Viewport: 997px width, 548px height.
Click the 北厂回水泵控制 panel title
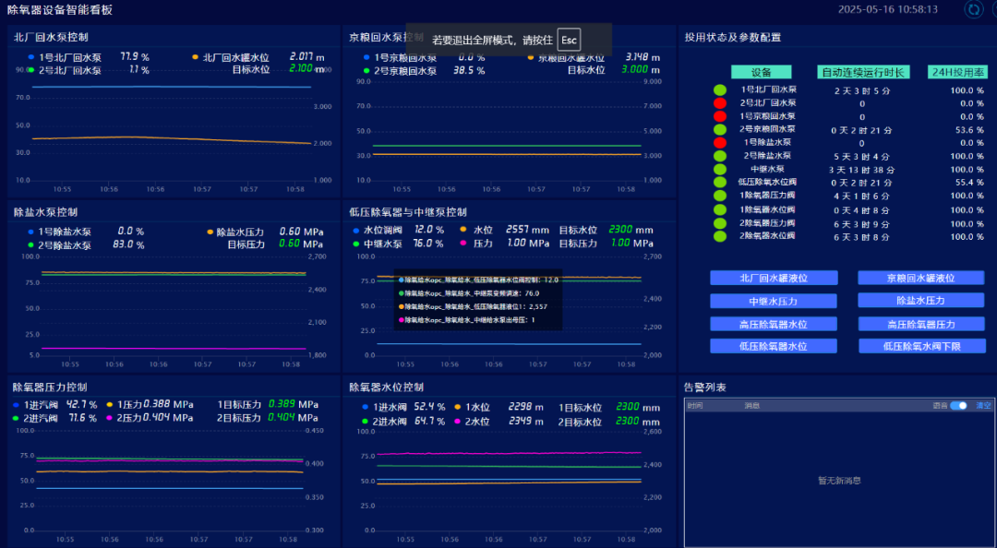coord(51,37)
